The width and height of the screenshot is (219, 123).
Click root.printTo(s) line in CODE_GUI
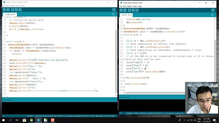point(136,84)
